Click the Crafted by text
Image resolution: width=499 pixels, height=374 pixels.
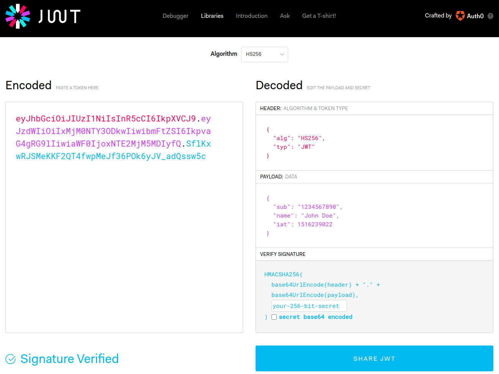(438, 16)
